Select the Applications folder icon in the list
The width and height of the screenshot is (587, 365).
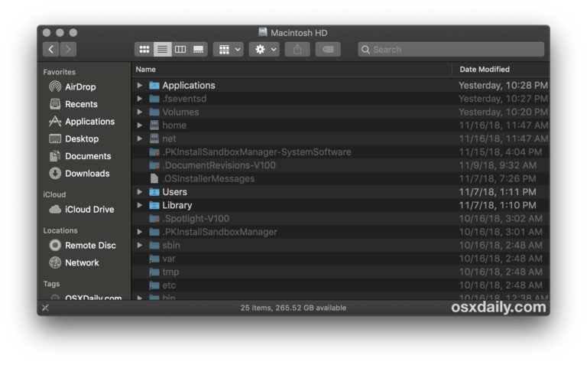click(x=154, y=86)
